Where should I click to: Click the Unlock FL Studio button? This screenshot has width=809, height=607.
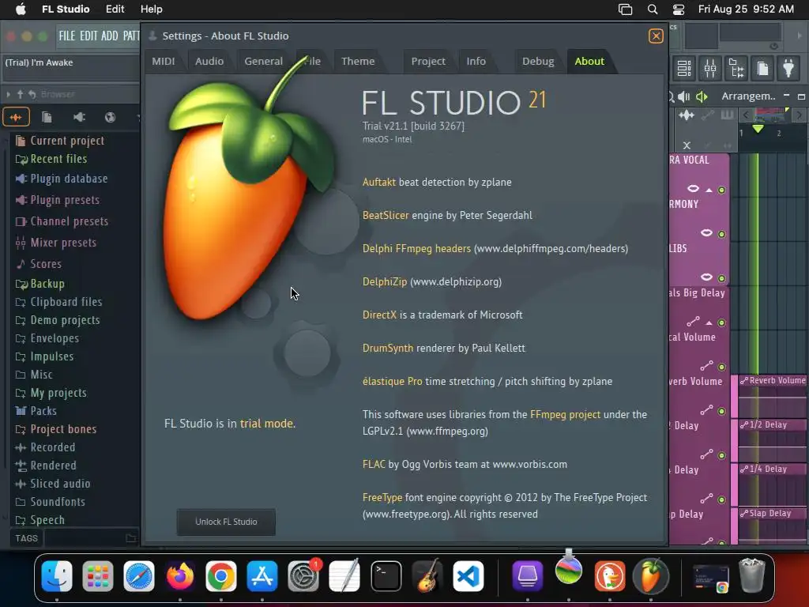(x=226, y=522)
